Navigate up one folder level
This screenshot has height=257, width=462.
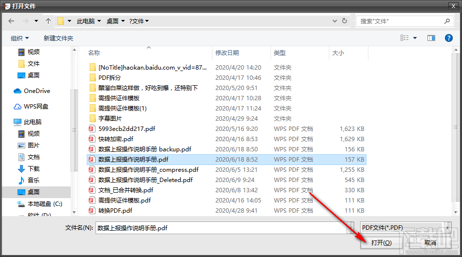[48, 21]
